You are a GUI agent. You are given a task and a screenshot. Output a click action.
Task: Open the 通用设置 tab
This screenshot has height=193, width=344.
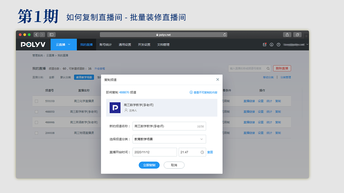(125, 45)
